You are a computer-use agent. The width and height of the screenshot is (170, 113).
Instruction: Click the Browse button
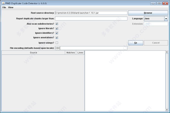148,13
